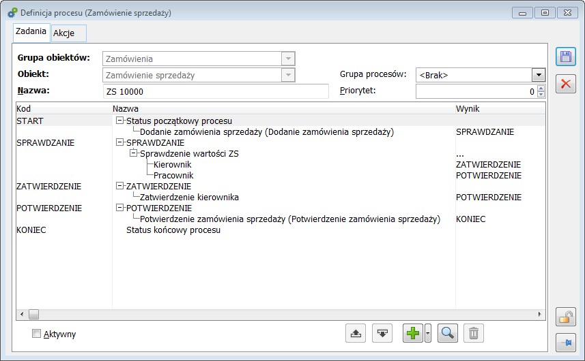Image resolution: width=585 pixels, height=361 pixels.
Task: Decrease Priorytet with the down spinner arrow
Action: (541, 95)
